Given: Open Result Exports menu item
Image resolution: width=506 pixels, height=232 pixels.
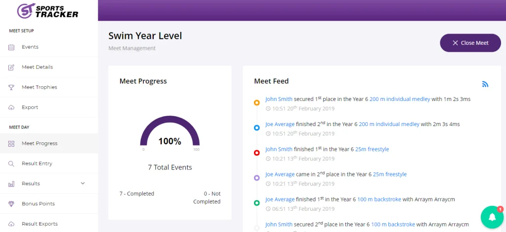Looking at the screenshot, I should [49, 224].
